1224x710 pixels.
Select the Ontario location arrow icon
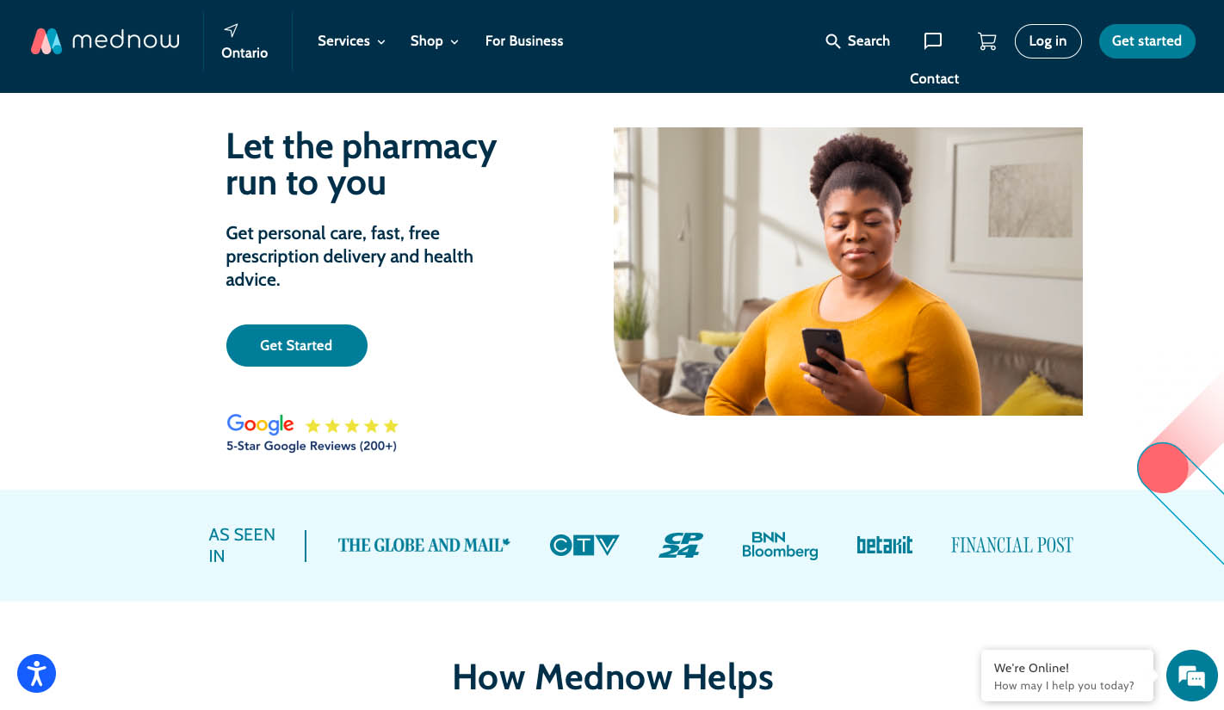[231, 30]
